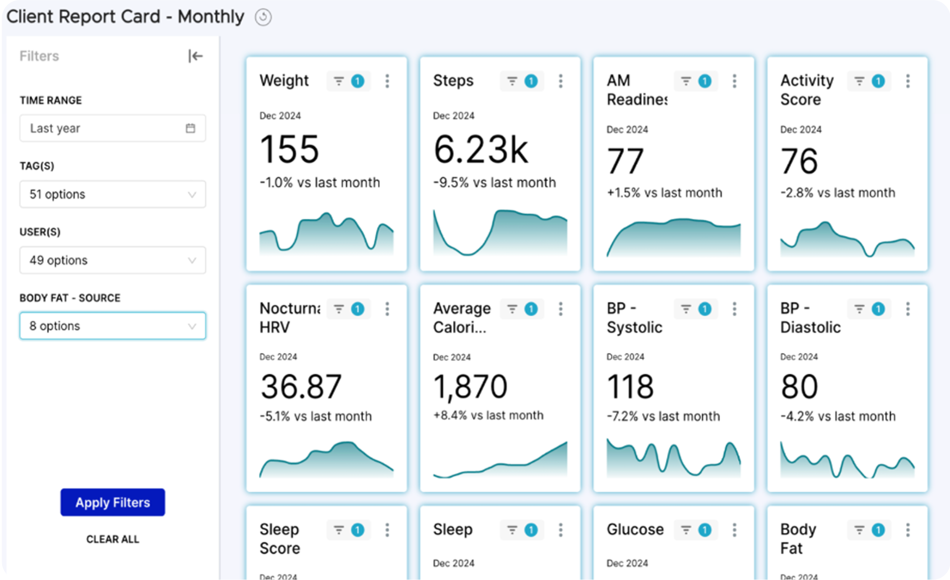Click the BP - Systolic value 118

coord(630,386)
